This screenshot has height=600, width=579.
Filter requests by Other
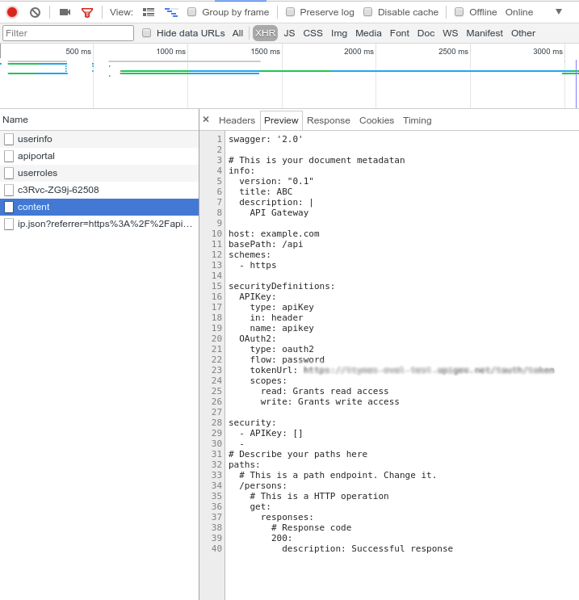pyautogui.click(x=523, y=33)
